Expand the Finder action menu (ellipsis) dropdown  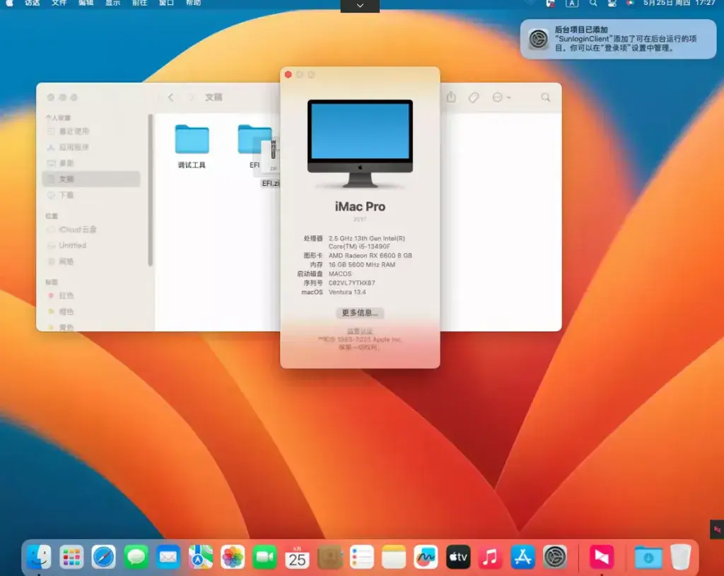tap(501, 98)
